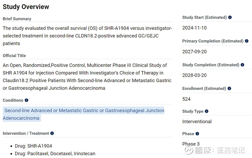Click info icon next to Intervention / Treatment

point(52,133)
